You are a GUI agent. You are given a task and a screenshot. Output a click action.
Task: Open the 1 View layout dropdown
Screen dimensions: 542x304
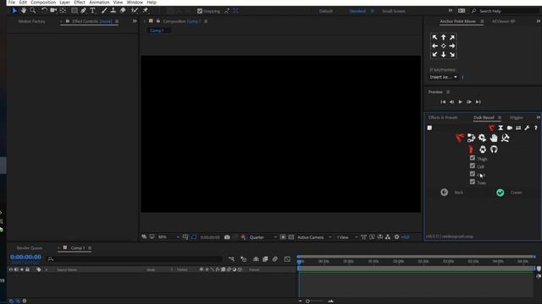tap(347, 237)
